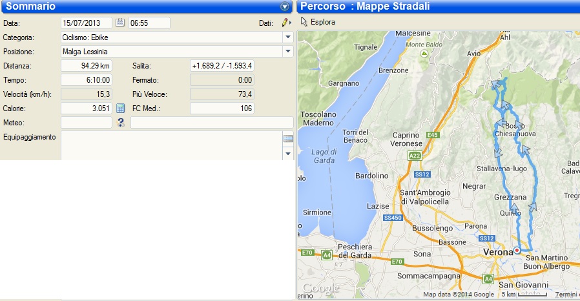
Task: Click the A22 highway shield on map
Action: tap(415, 156)
